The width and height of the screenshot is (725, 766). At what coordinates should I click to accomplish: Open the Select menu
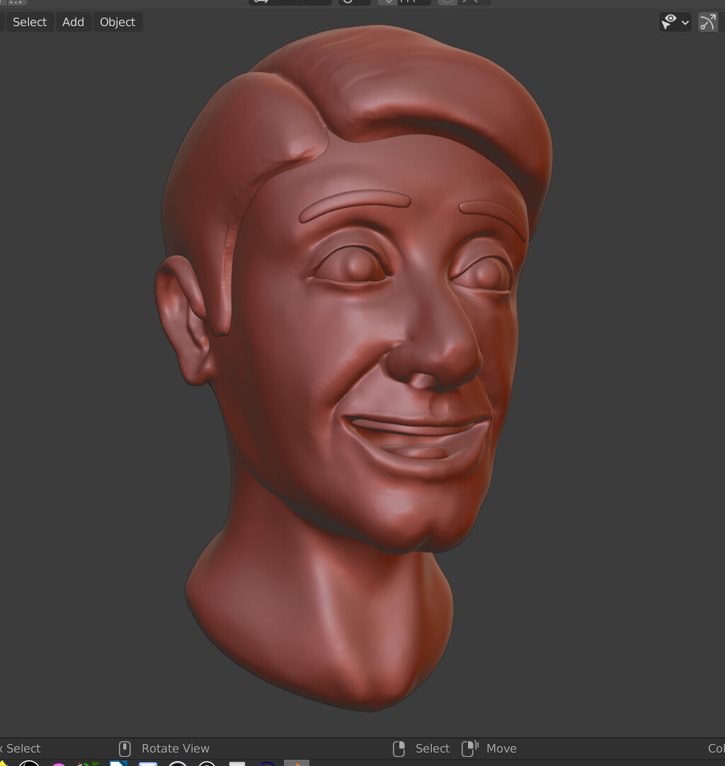click(29, 22)
